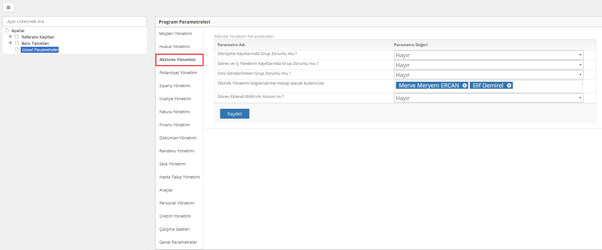
Task: Click the Ayarlar root tree item
Action: click(18, 31)
